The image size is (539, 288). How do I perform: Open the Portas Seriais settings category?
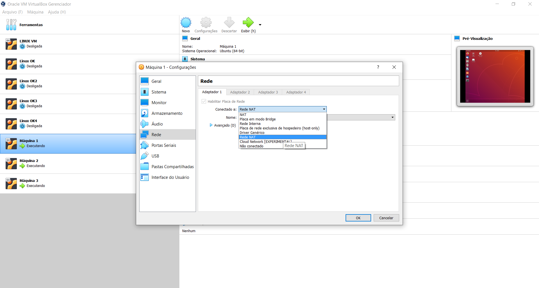click(x=168, y=145)
